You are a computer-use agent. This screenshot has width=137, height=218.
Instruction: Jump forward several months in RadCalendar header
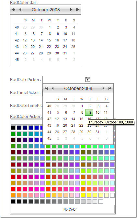click(x=77, y=10)
